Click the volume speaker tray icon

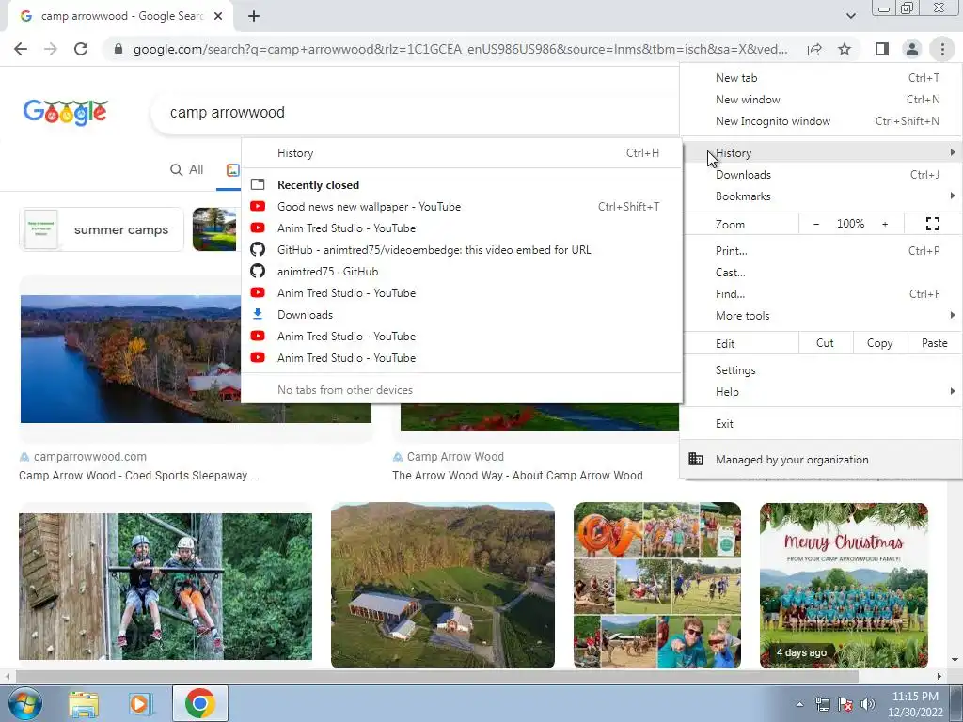tap(868, 704)
